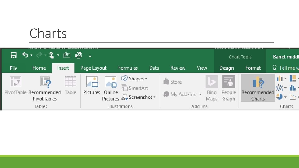Open the Chart Tools Format tab
Viewport: 299px width, 168px height.
coord(253,68)
